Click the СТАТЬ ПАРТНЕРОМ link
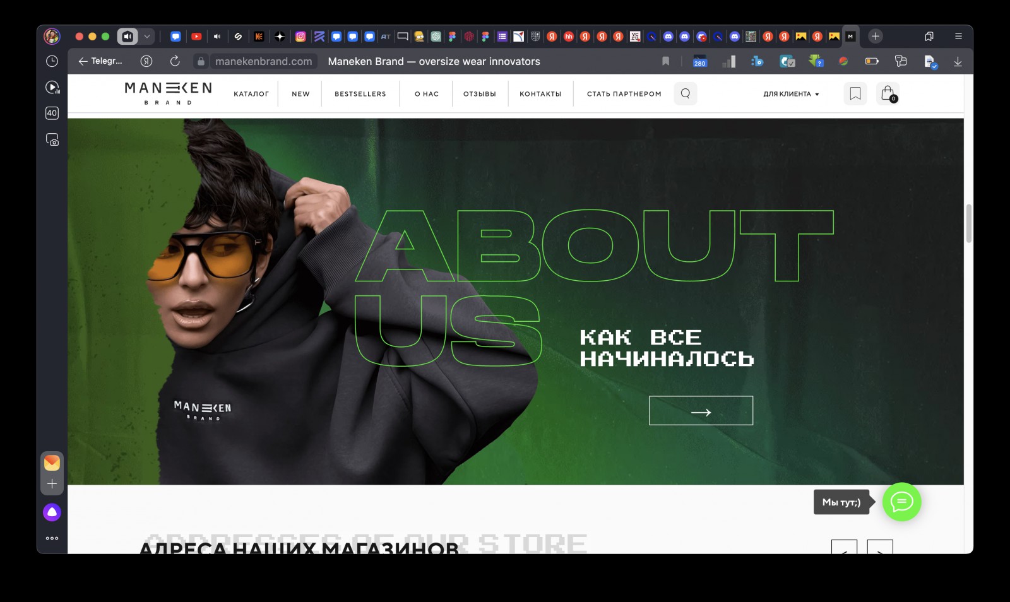Viewport: 1010px width, 602px height. click(x=624, y=94)
